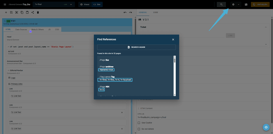Click the ?dynamic=true version text

106,70
